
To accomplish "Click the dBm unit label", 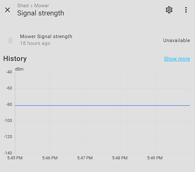I will tap(19, 69).
